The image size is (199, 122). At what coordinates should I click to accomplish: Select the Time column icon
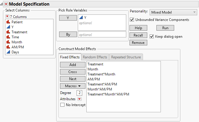coord(8,37)
